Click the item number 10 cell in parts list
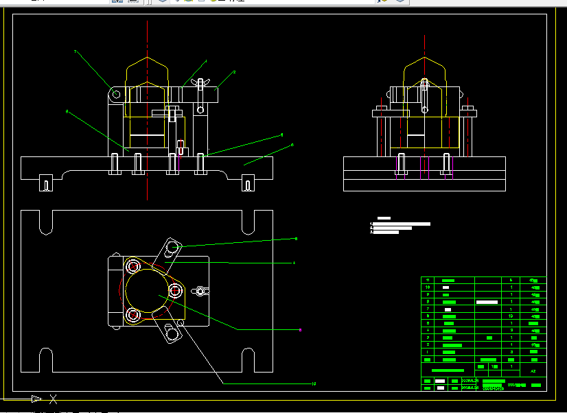The width and height of the screenshot is (567, 413). tap(428, 287)
